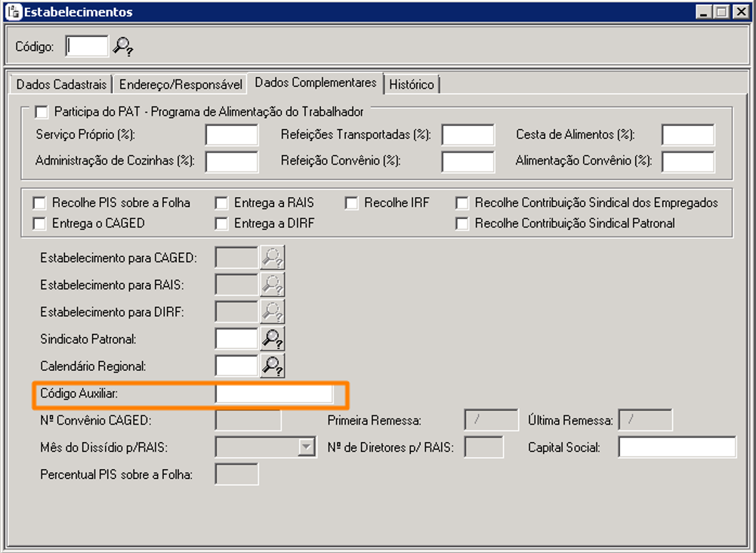Enable the Entrega a RAIS checkbox
The height and width of the screenshot is (553, 756).
221,202
